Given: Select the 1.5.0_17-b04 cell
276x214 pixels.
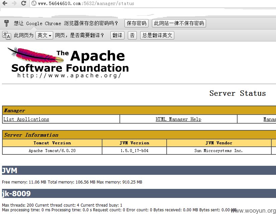Looking at the screenshot, I should click(x=134, y=151).
